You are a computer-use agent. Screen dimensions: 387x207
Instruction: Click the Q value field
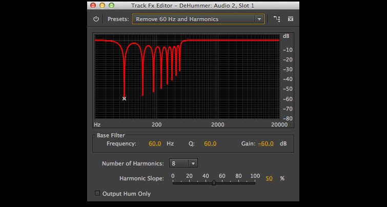210,144
